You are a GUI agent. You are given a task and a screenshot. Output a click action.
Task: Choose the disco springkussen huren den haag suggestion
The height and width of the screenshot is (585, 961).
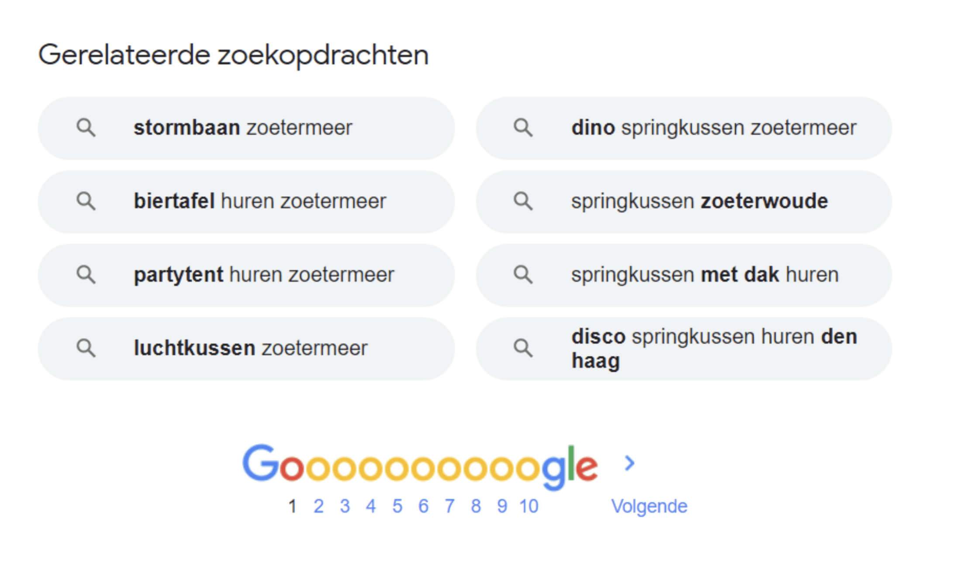pos(684,348)
